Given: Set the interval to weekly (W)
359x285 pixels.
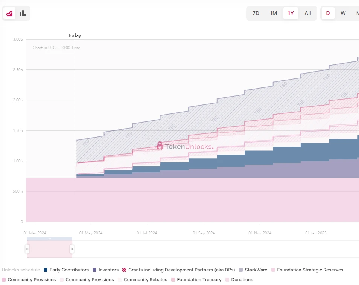Looking at the screenshot, I should click(343, 13).
